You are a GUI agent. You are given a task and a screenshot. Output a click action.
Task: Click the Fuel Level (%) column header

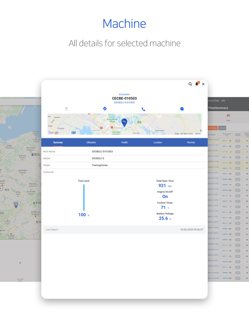tap(227, 135)
